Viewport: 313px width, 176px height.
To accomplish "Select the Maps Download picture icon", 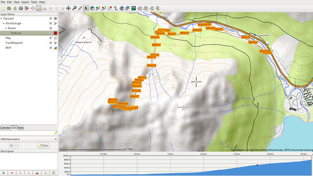I will tap(133, 8).
